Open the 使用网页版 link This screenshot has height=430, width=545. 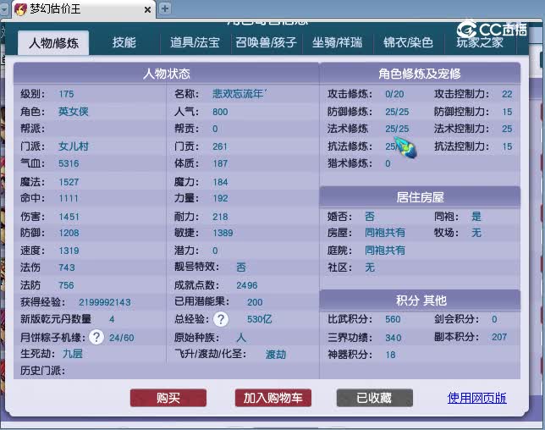point(477,398)
